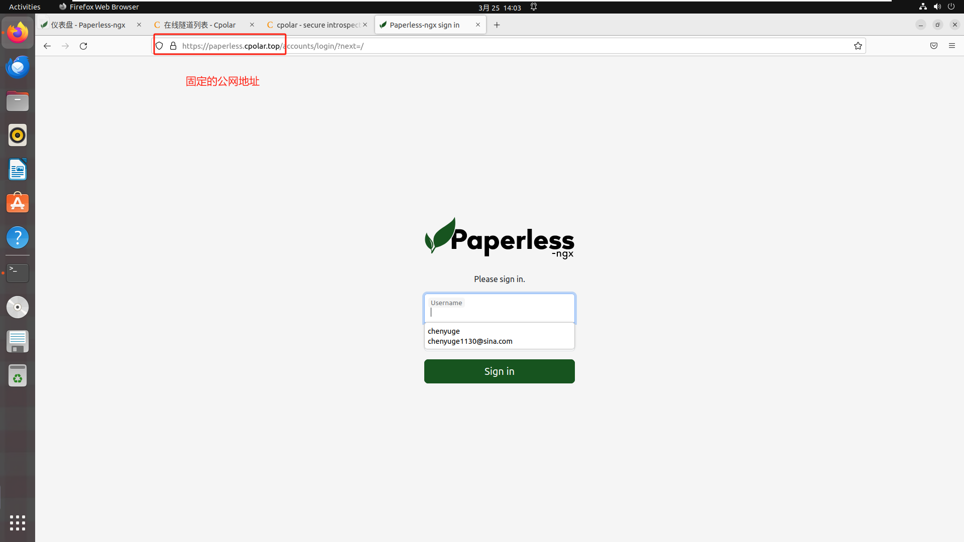Open Terminal from the Ubuntu dock
The image size is (964, 542).
pyautogui.click(x=18, y=273)
